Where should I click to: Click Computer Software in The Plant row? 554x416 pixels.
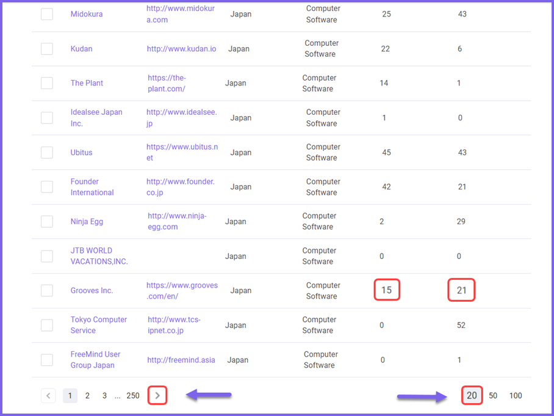[319, 83]
